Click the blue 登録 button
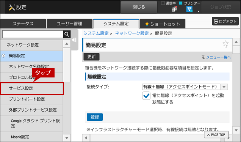 click(95, 117)
